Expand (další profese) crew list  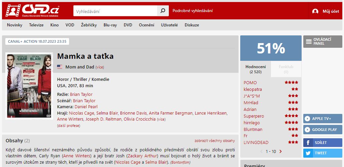pos(69,126)
